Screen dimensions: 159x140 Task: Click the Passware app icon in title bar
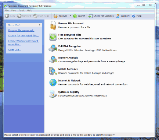coord(5,6)
